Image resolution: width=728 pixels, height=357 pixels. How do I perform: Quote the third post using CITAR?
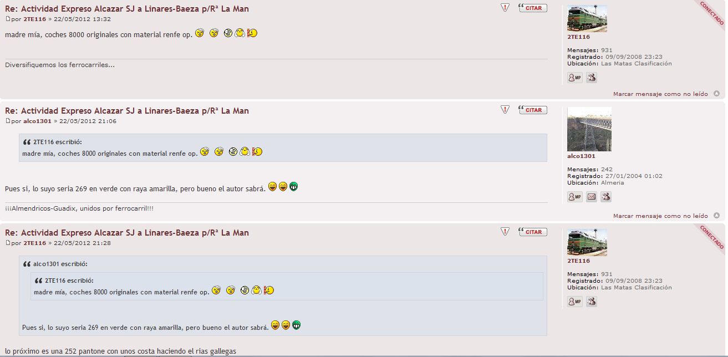(533, 232)
